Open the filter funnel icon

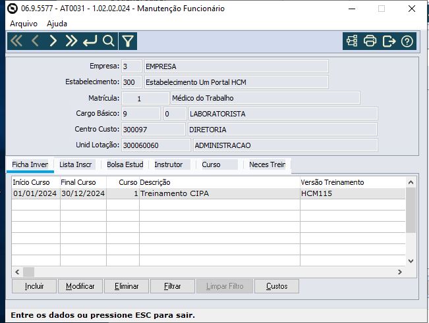pos(128,41)
